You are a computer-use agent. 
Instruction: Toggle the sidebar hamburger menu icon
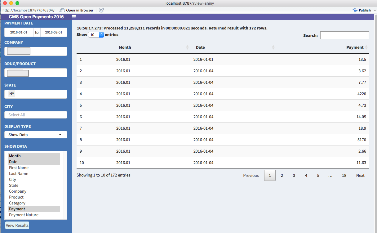74,17
